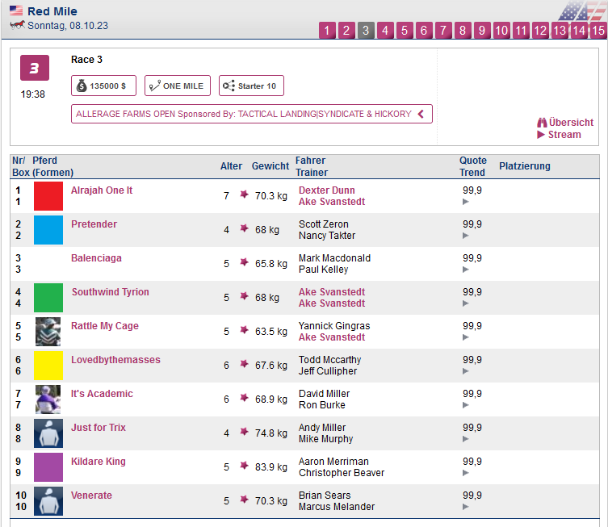Open trainer Ake Svanstedt in Alrajah One It row

[x=332, y=202]
